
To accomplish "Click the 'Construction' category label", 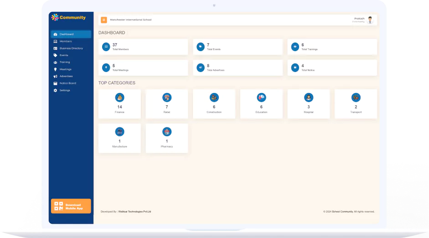I will tap(214, 112).
